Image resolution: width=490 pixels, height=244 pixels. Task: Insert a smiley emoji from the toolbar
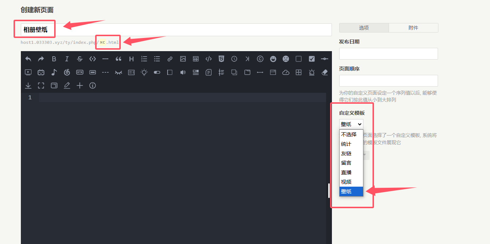pyautogui.click(x=273, y=58)
